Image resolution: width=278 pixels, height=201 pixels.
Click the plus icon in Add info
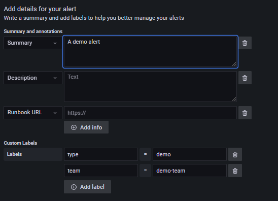[x=74, y=127]
